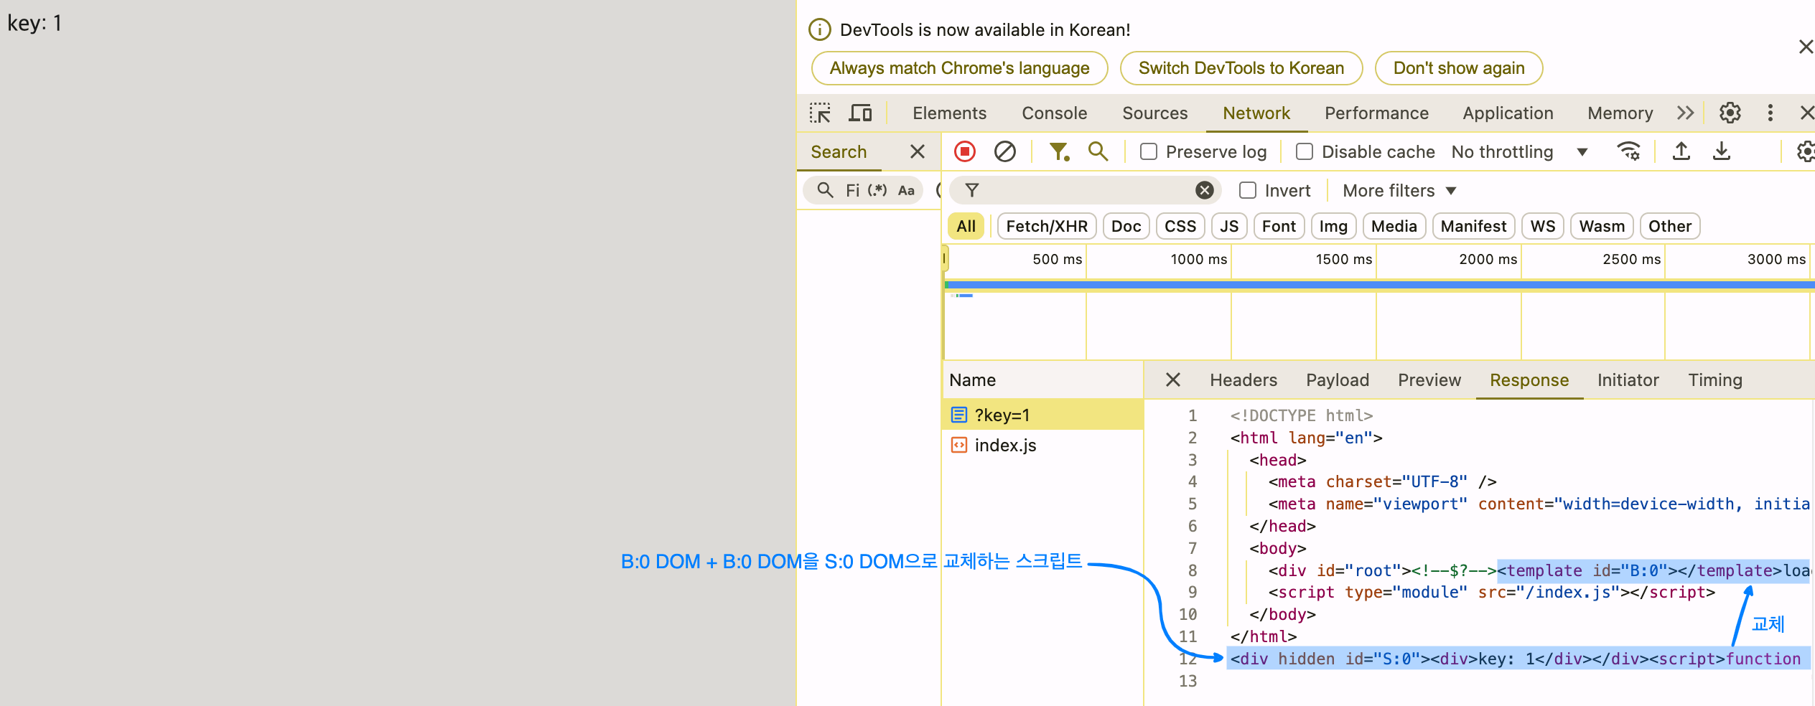Import a HAR file

1681,151
